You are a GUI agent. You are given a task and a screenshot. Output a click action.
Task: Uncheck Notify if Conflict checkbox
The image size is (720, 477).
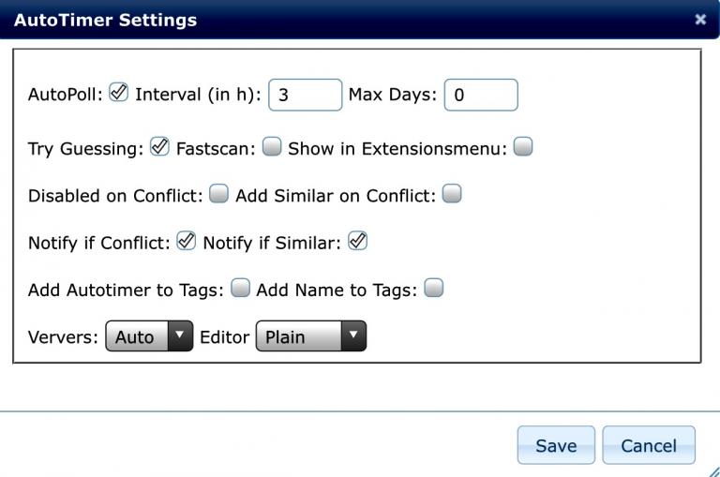(186, 241)
